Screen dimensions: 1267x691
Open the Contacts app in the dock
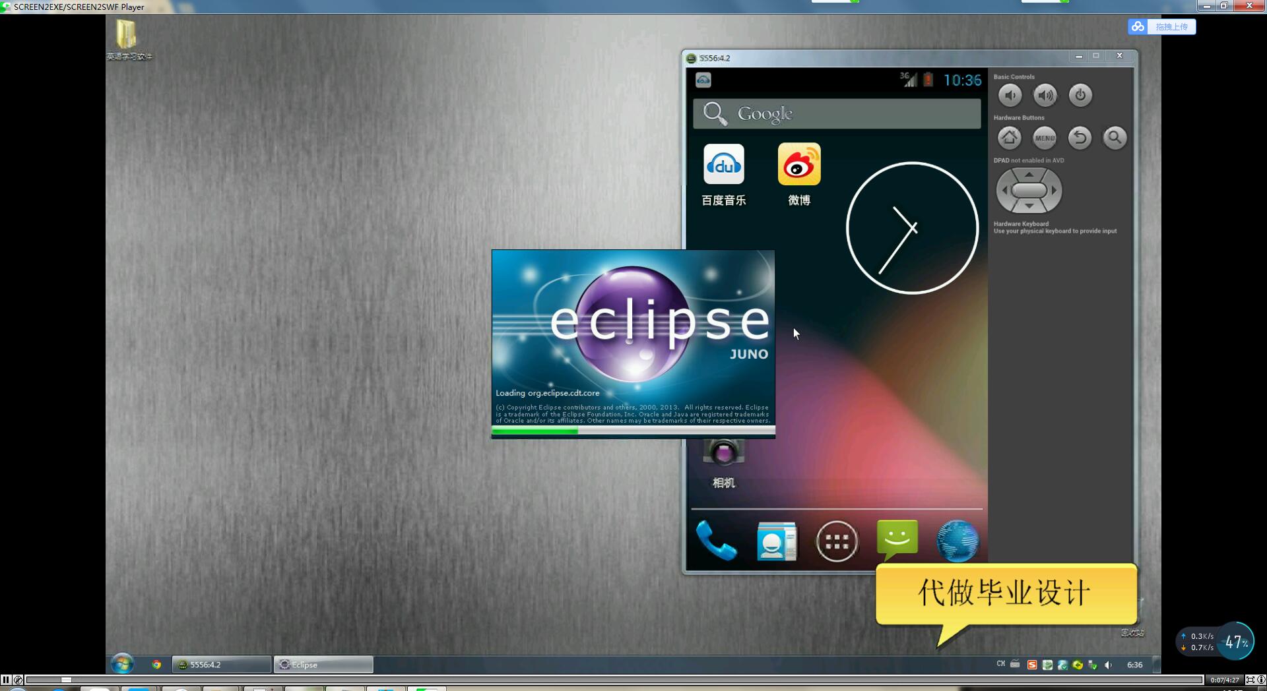tap(777, 541)
